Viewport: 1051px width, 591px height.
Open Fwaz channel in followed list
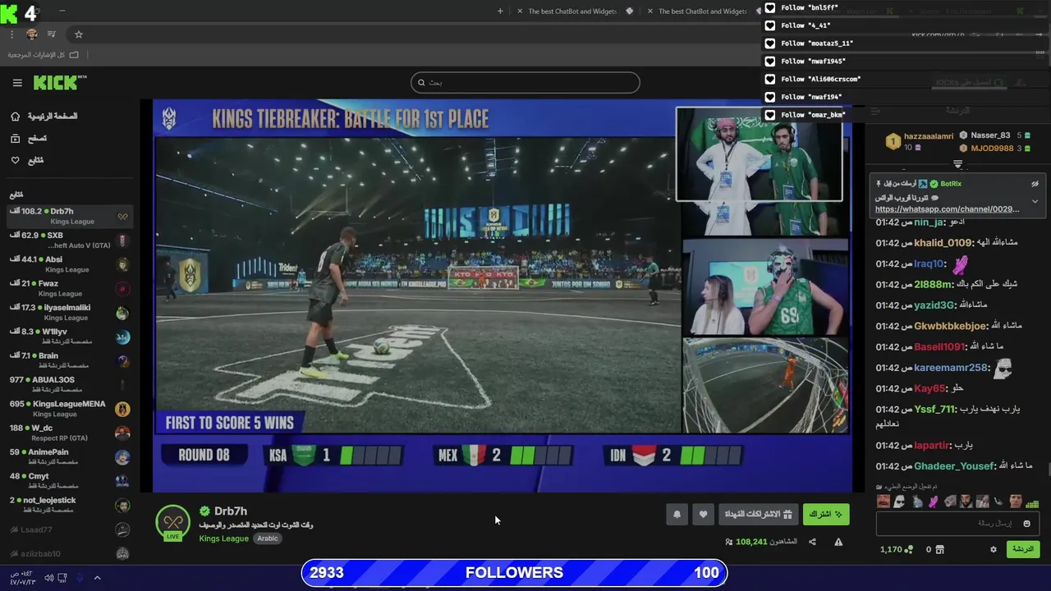click(x=69, y=288)
